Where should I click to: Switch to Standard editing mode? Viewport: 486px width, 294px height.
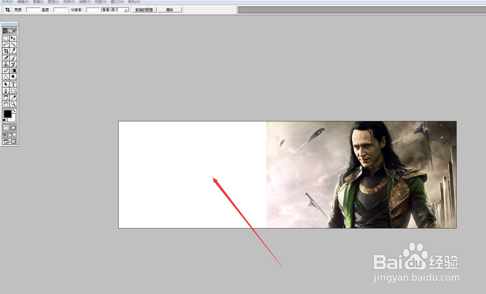click(6, 128)
